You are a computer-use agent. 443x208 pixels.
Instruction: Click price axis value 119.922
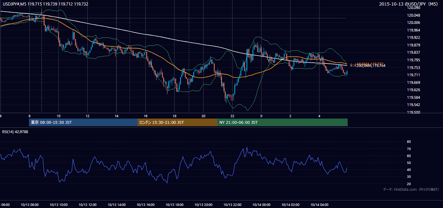tap(414, 38)
